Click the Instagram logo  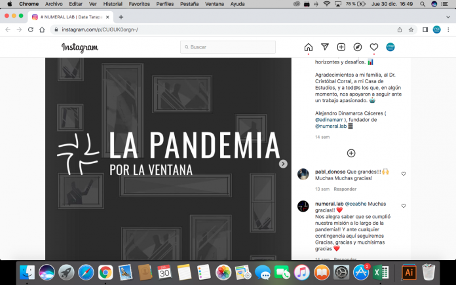pos(80,47)
